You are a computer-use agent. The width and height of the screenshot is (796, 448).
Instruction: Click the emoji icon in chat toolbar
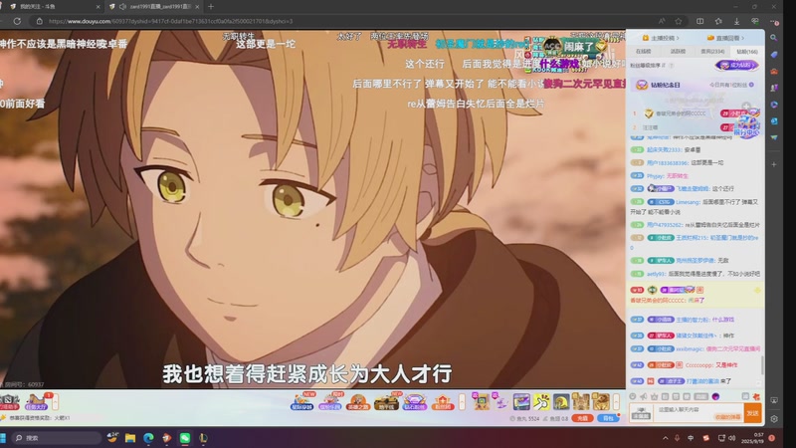click(633, 396)
